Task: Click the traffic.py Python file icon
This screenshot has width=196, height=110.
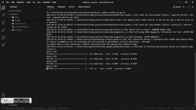Action: (13, 30)
